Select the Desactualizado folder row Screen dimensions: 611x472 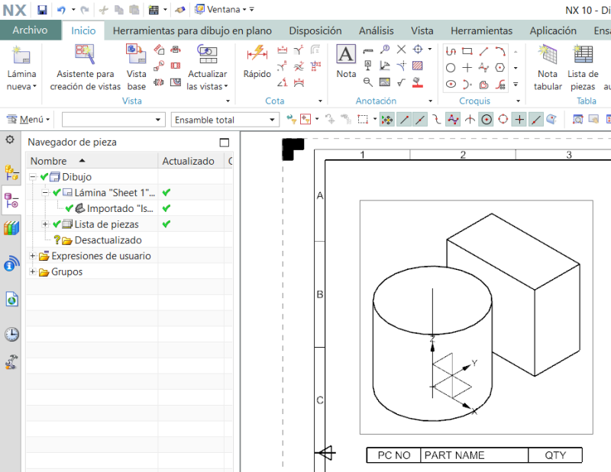tap(97, 240)
